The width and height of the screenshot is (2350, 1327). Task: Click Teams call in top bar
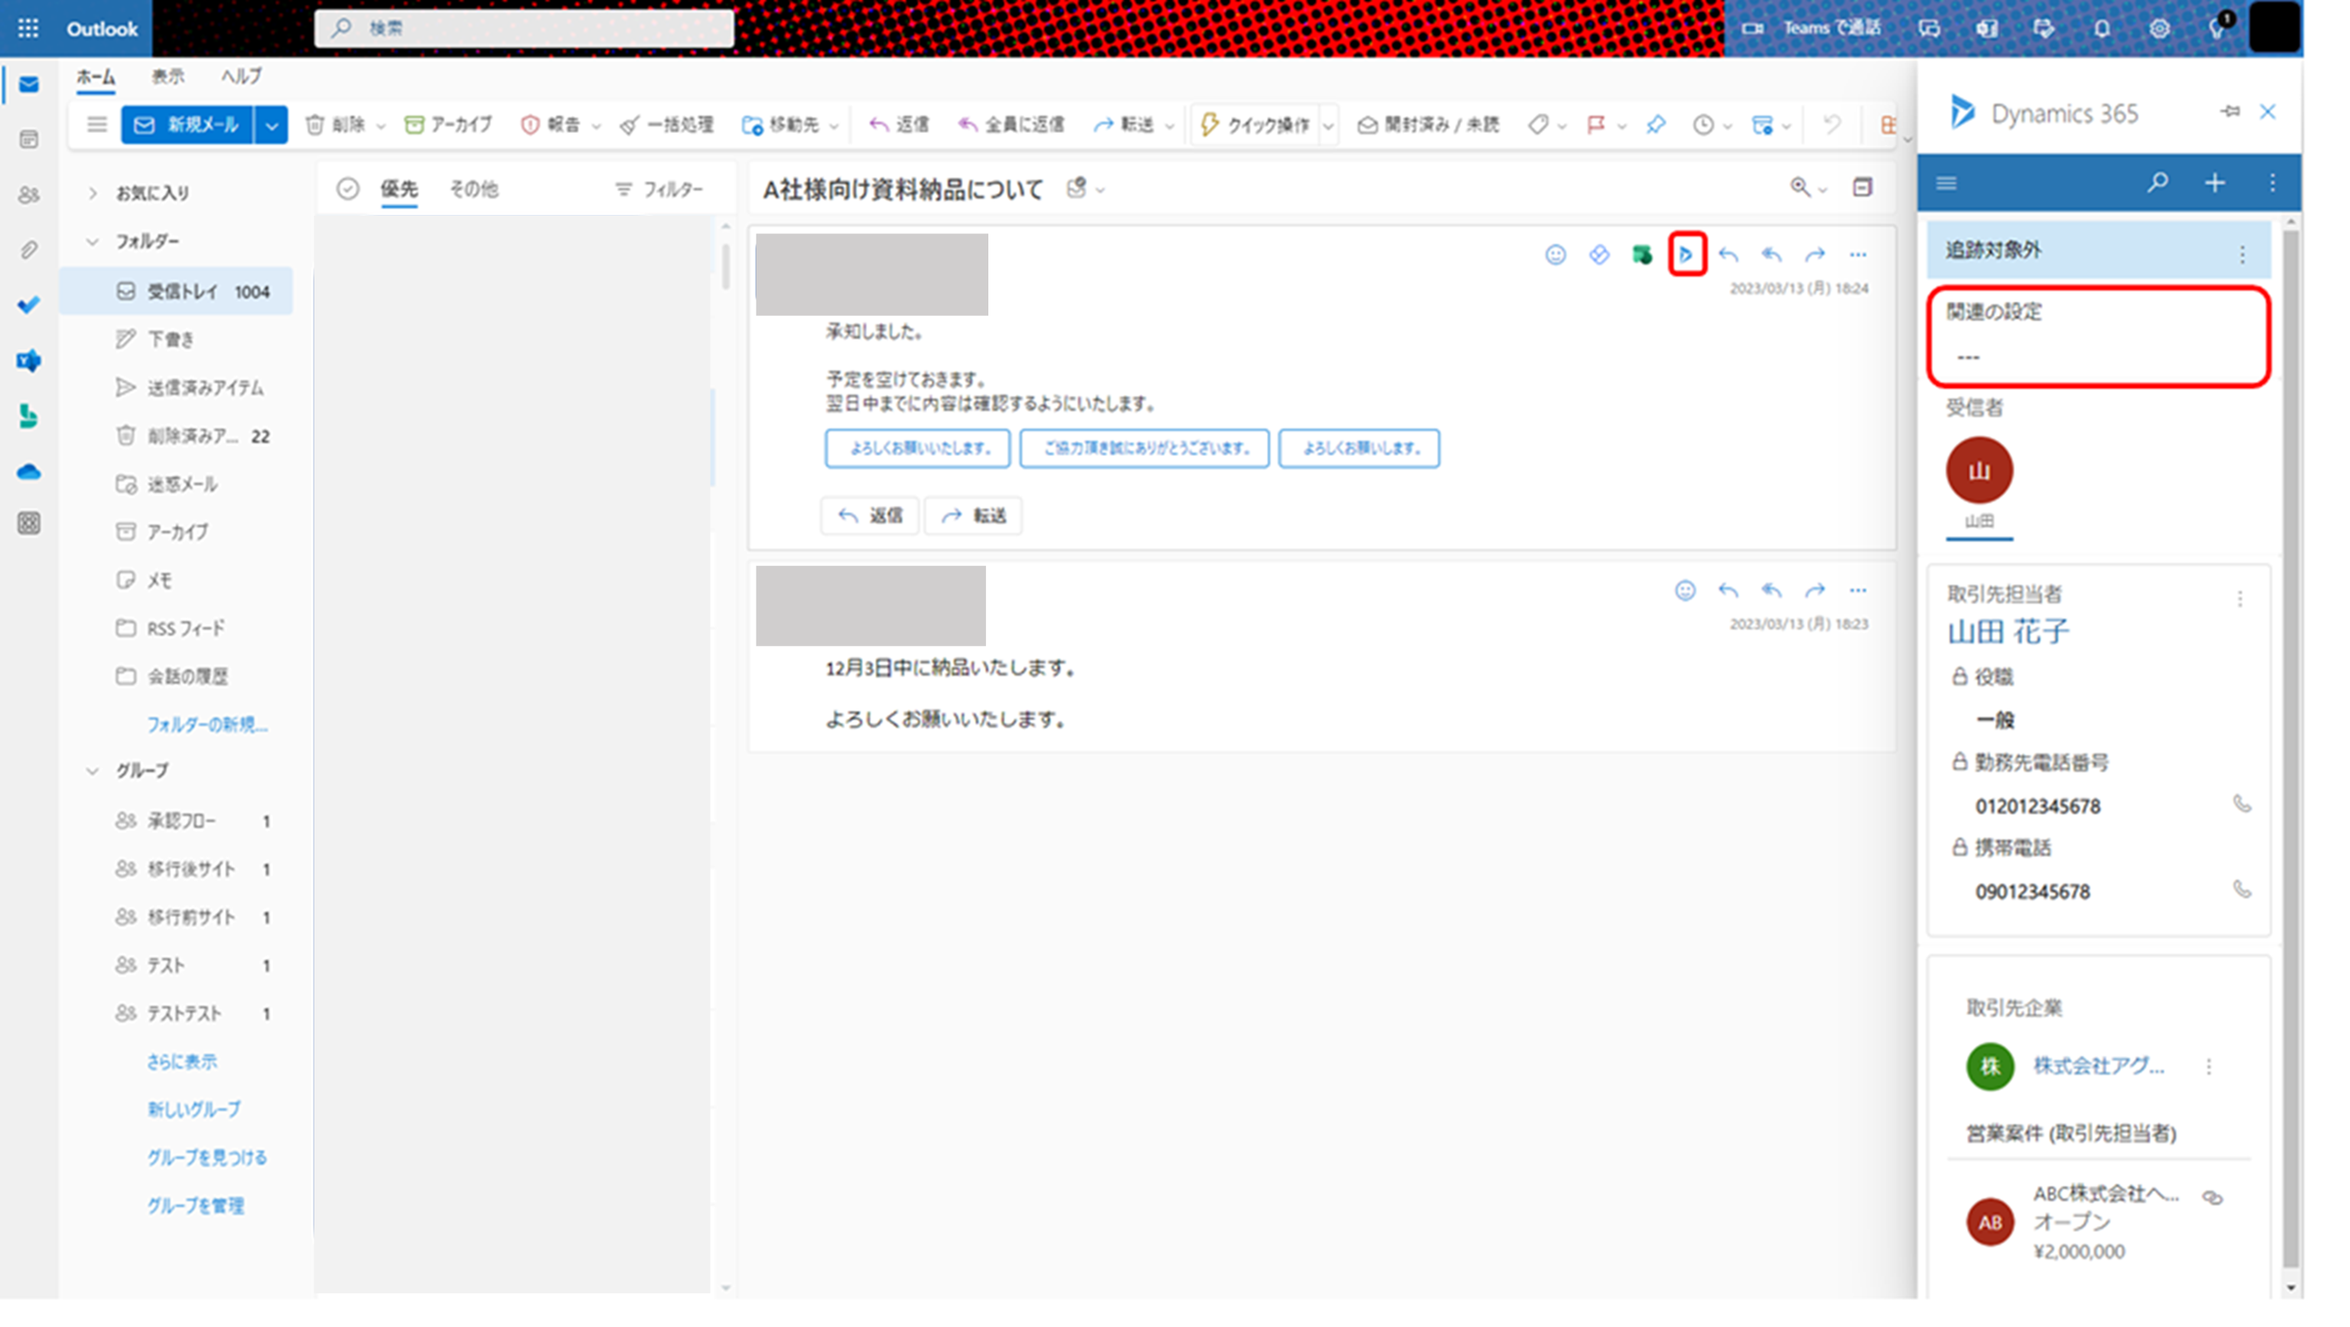[1811, 28]
